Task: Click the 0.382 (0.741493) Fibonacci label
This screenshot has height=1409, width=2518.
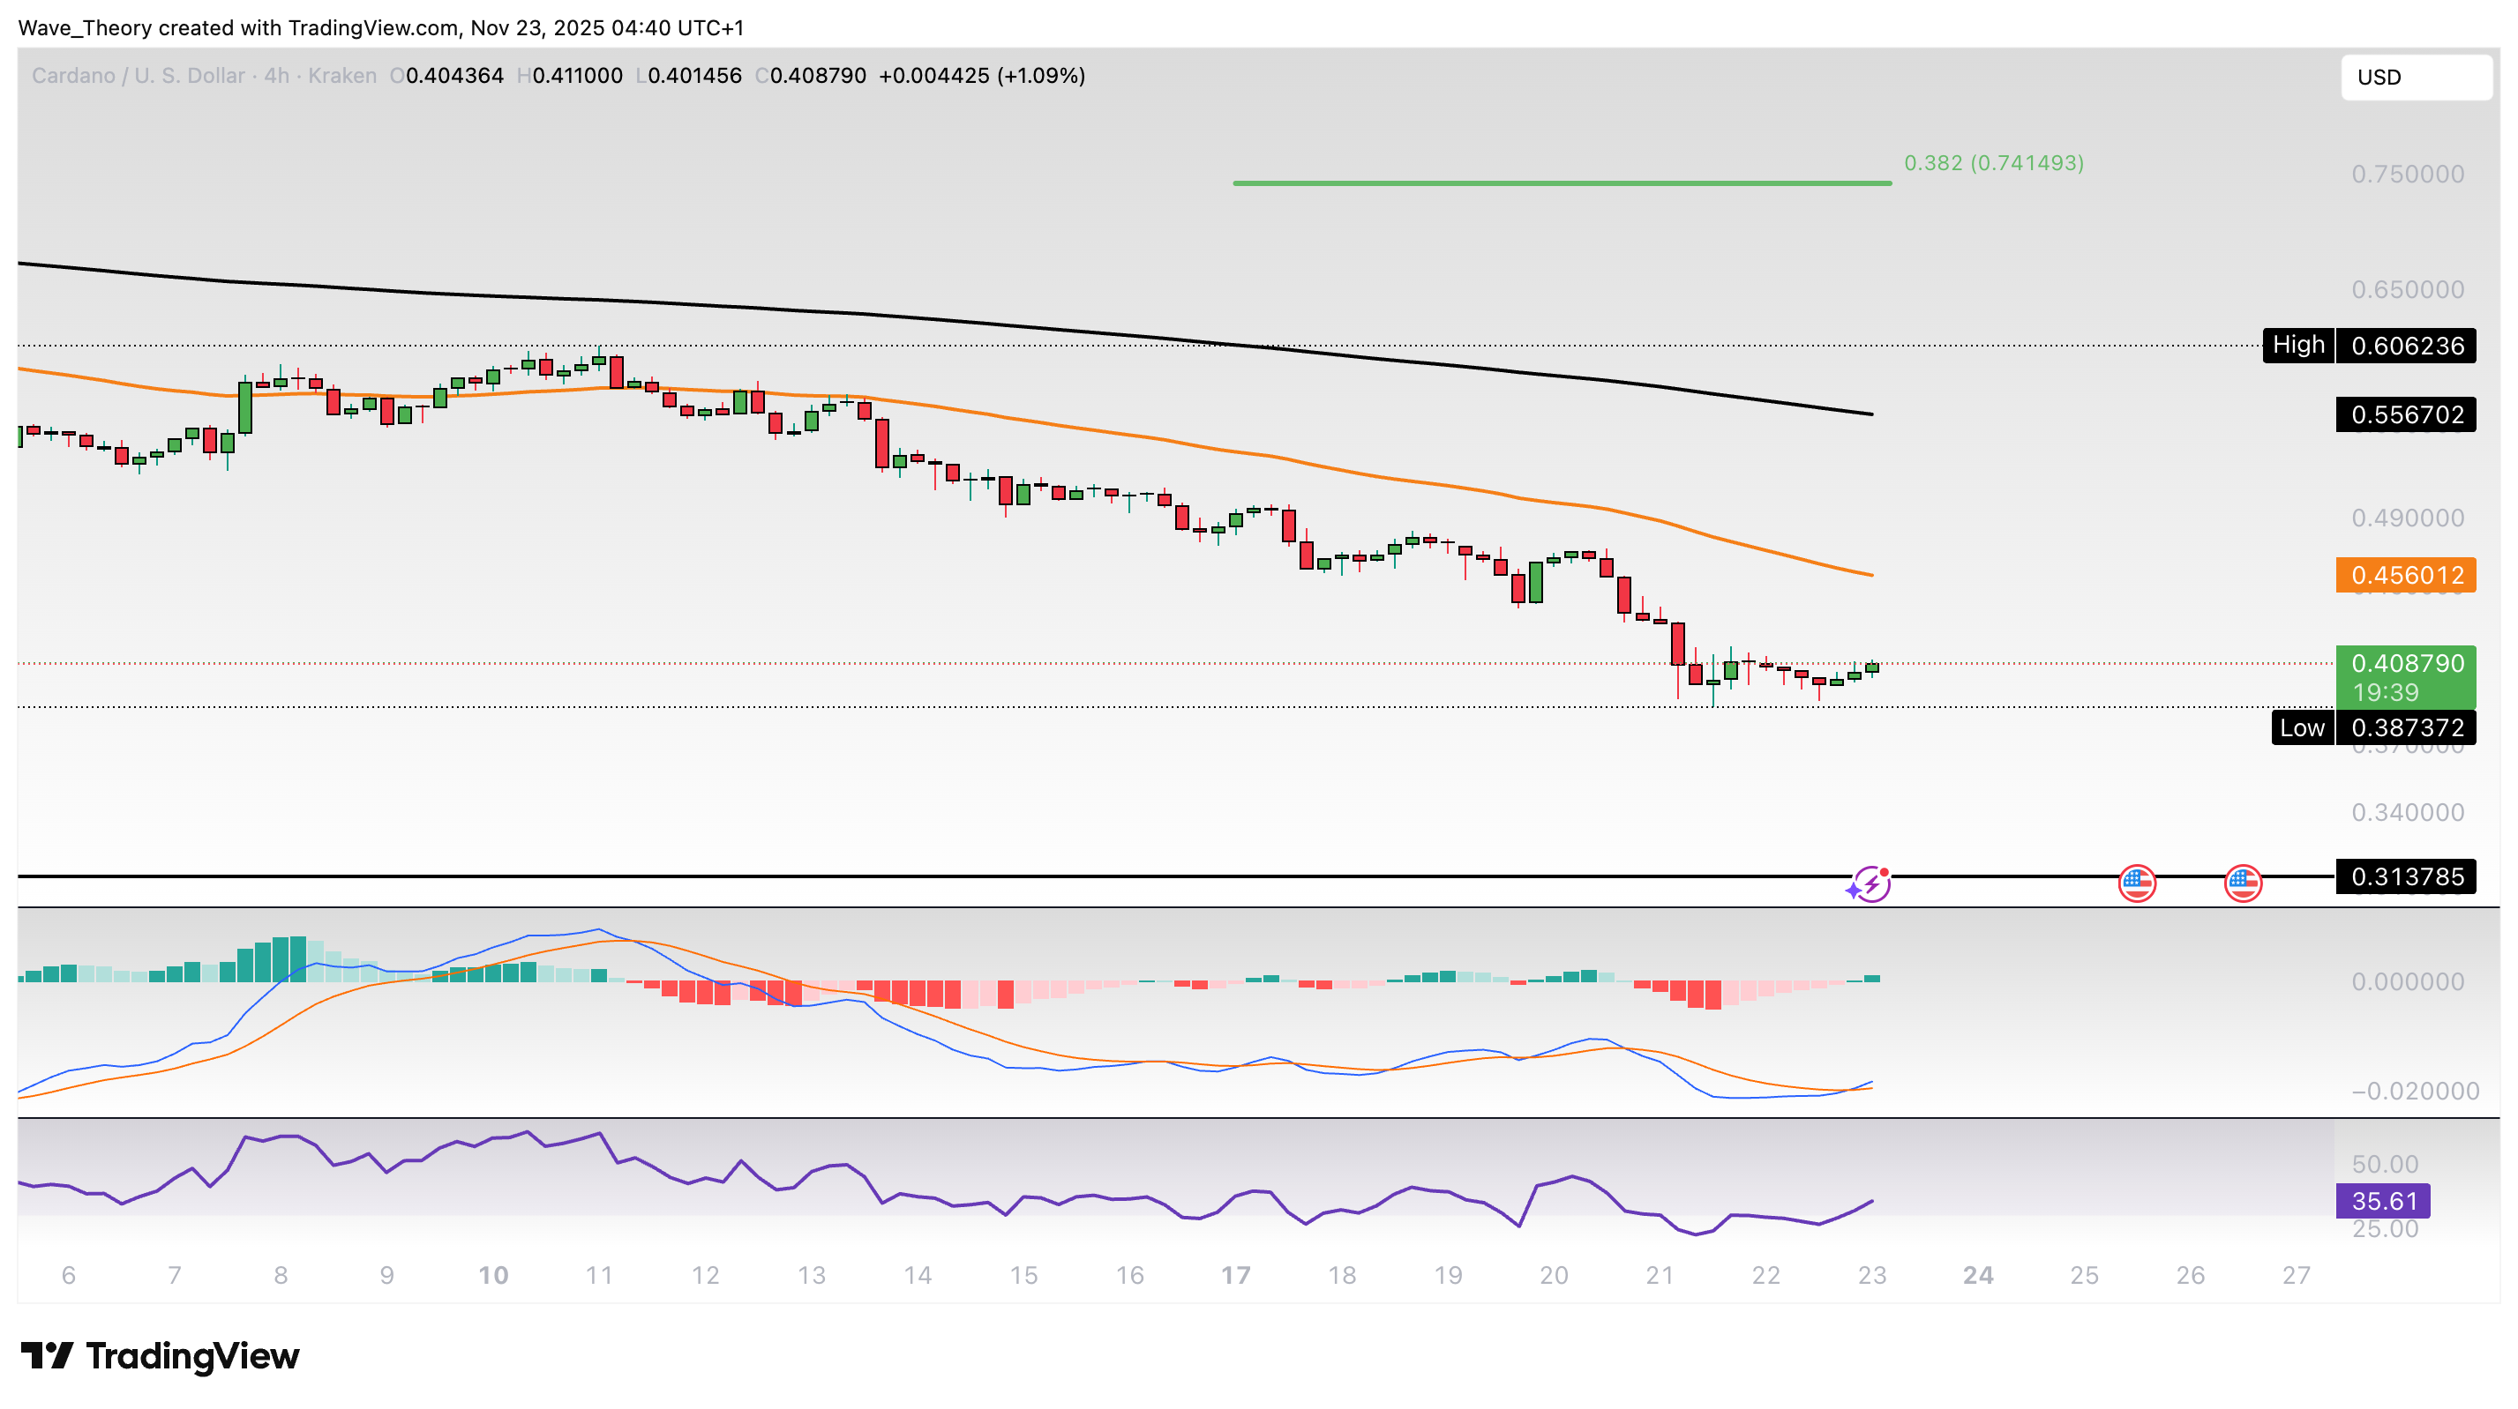Action: (x=1993, y=163)
